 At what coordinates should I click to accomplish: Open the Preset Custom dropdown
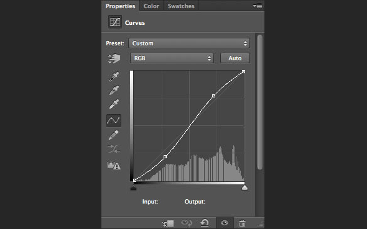(x=189, y=43)
